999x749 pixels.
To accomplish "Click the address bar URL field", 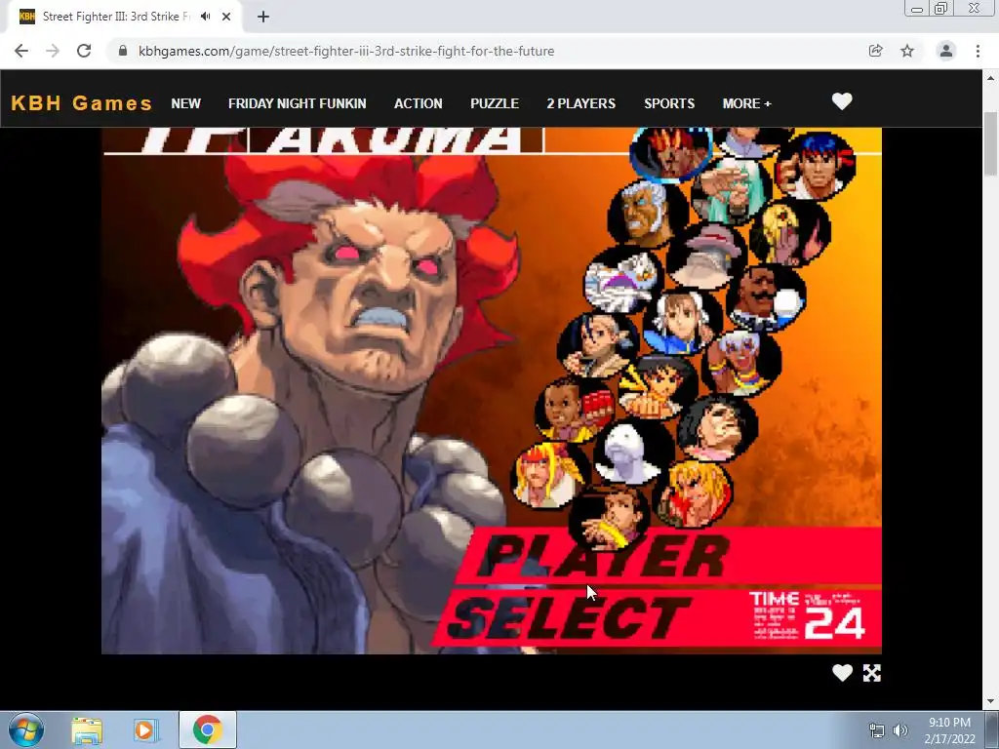I will pos(346,51).
